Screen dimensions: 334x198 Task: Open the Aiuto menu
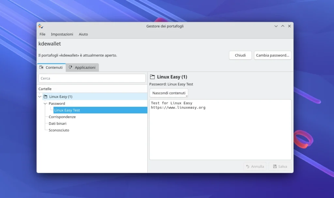tap(83, 34)
